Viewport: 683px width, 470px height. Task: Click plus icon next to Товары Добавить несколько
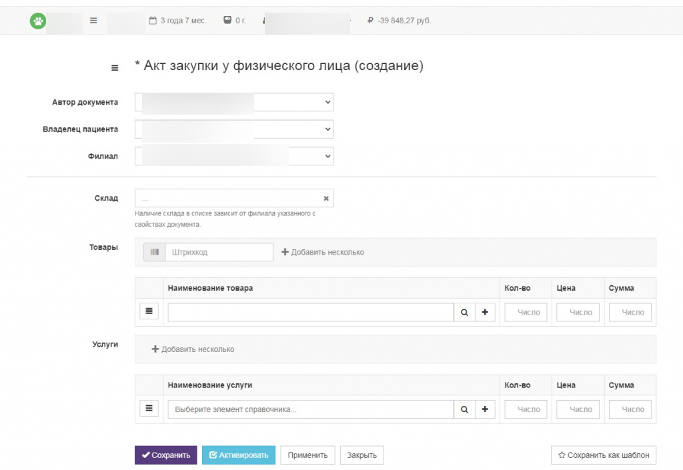tap(285, 252)
